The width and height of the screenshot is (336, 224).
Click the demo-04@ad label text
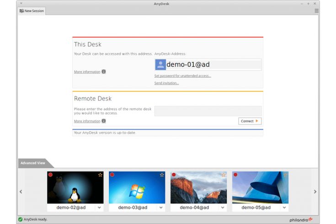[194, 208]
